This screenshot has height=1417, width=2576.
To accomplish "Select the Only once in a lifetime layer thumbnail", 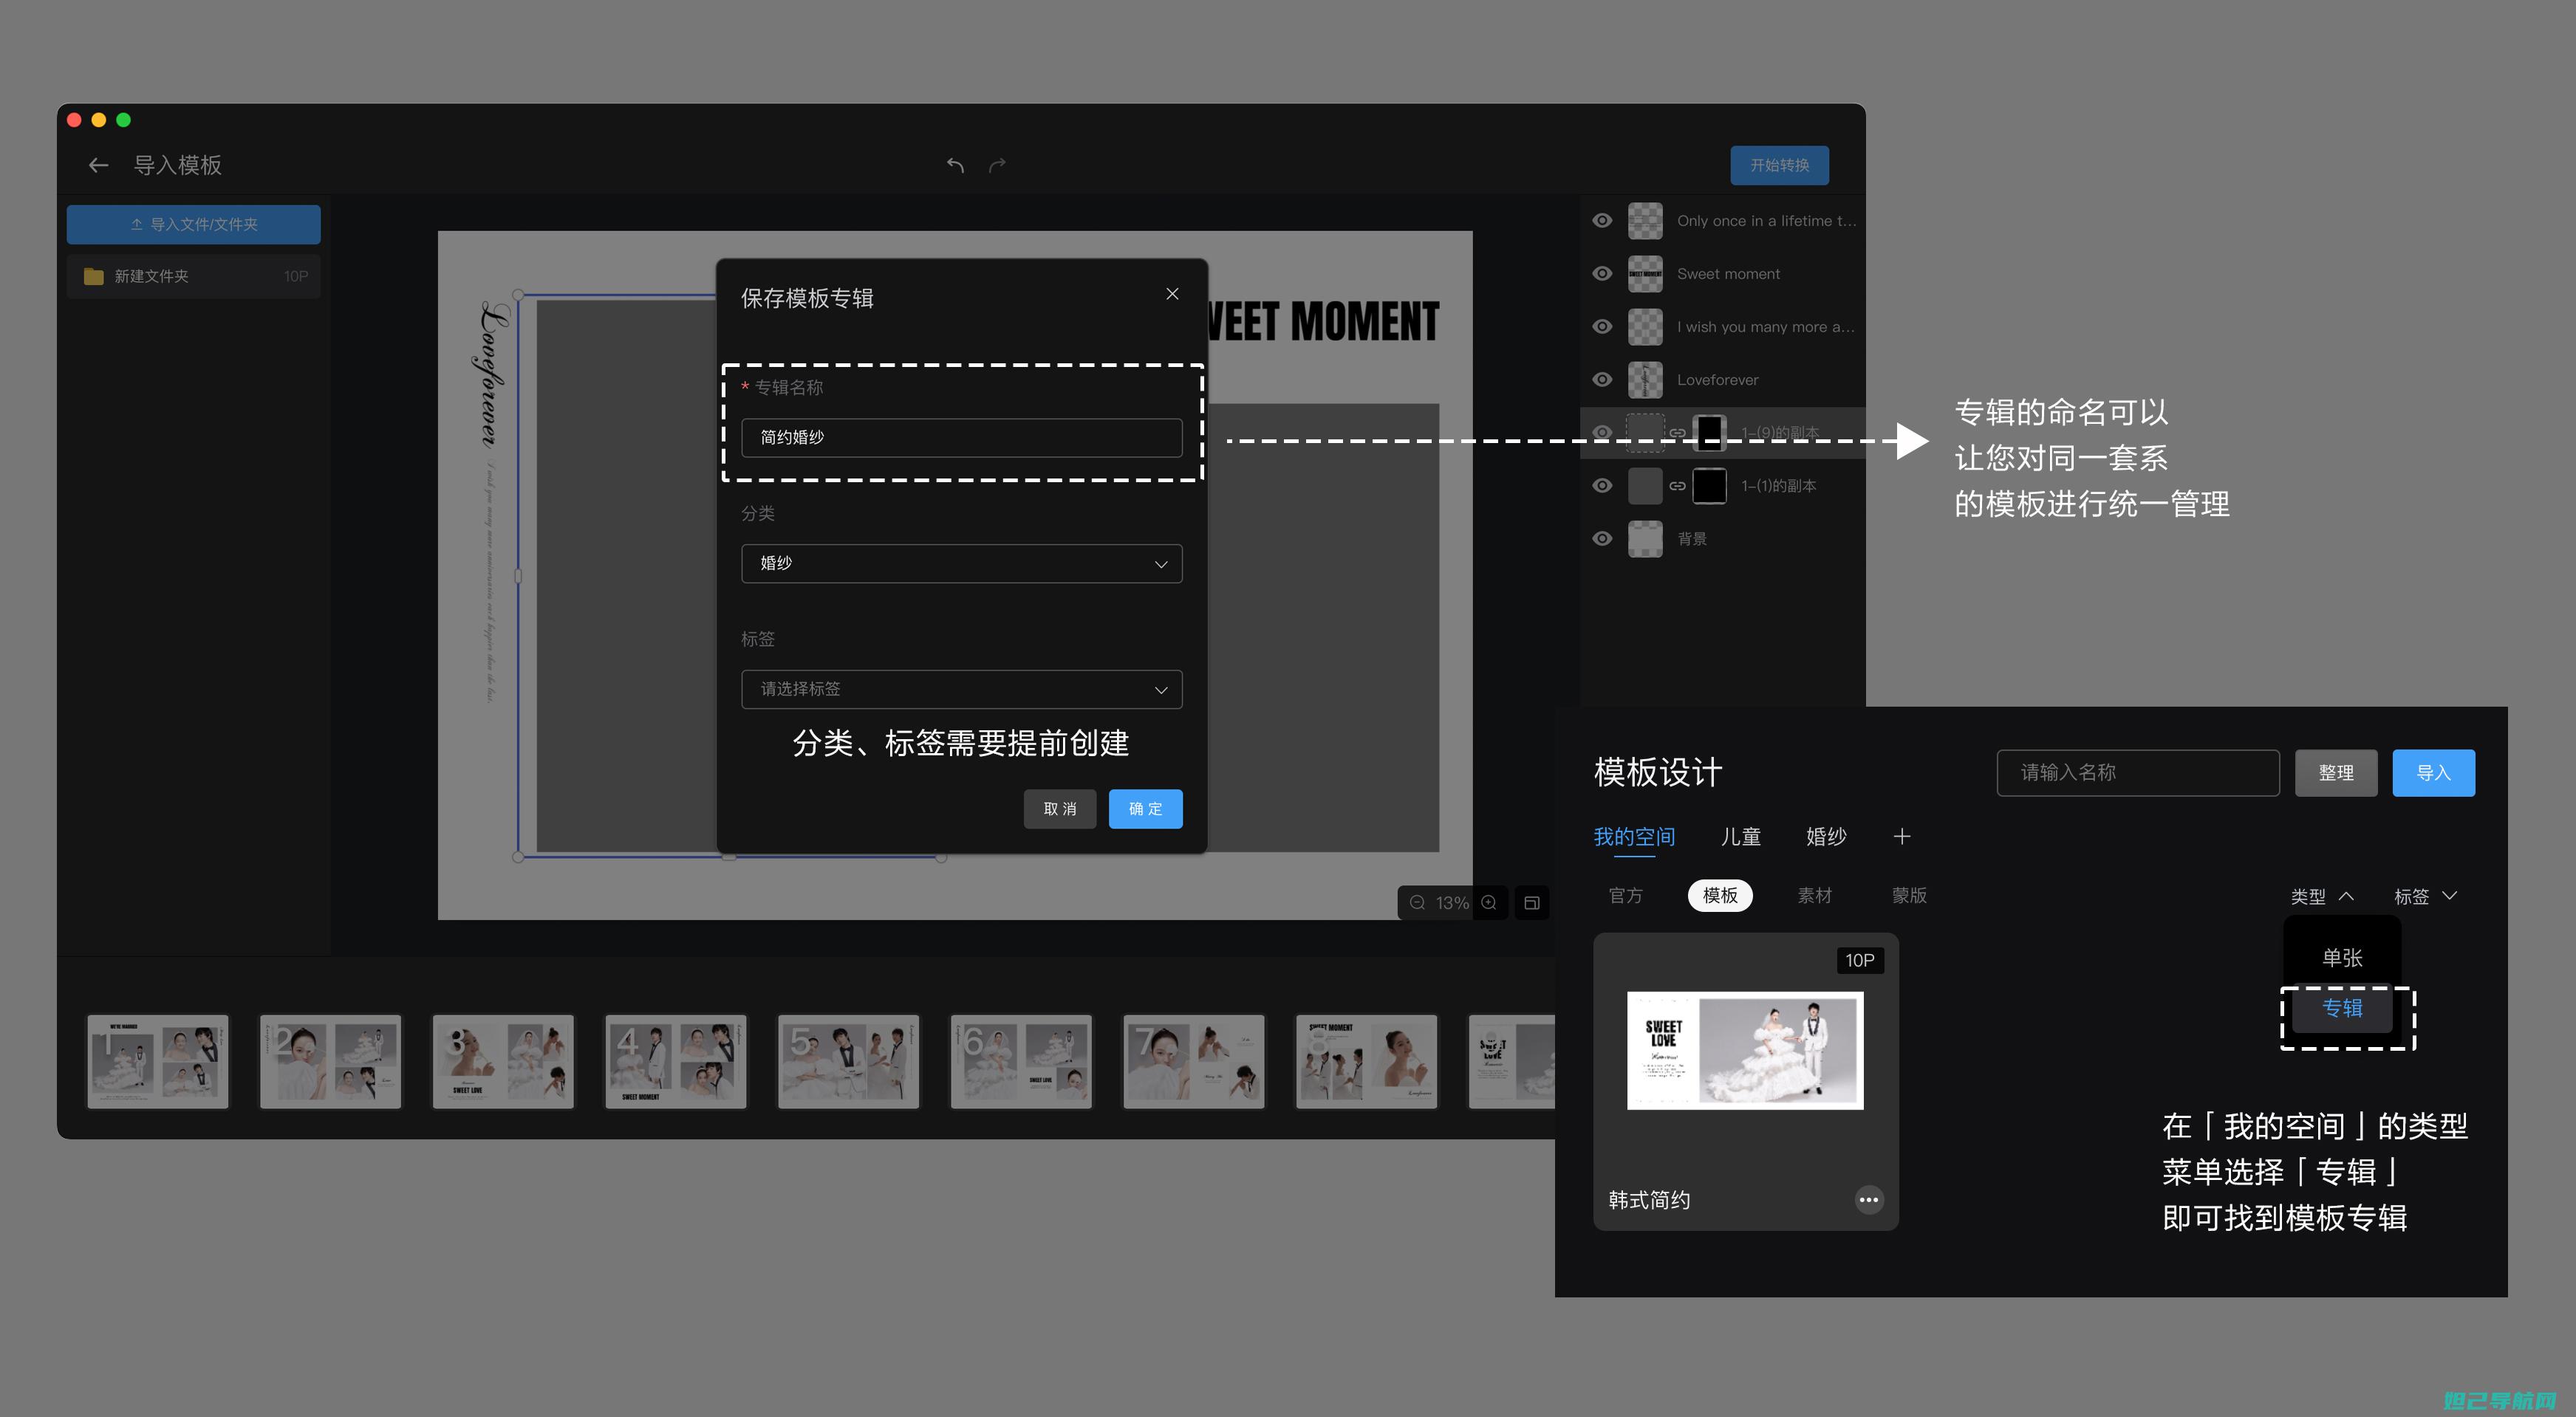I will point(1645,221).
